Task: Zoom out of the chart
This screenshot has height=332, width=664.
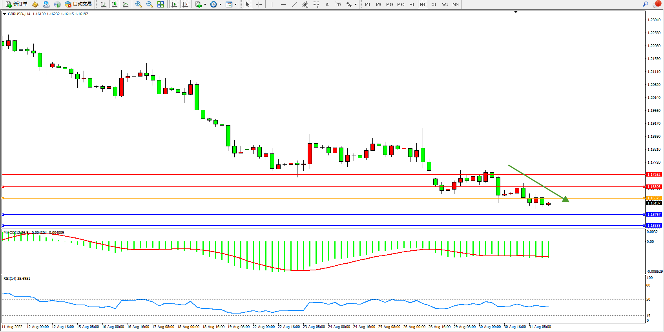Action: point(150,4)
